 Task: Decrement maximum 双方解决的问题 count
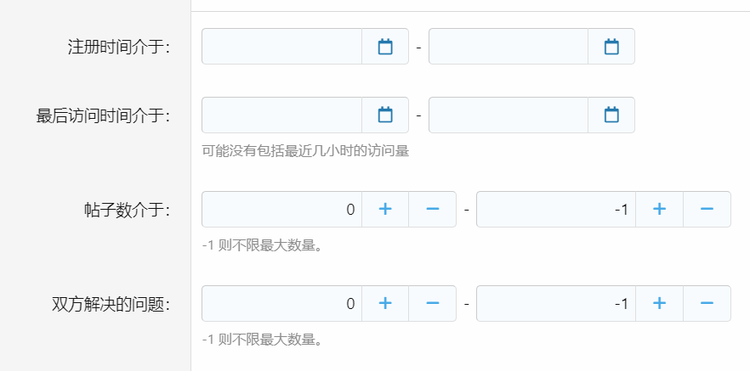pyautogui.click(x=707, y=303)
